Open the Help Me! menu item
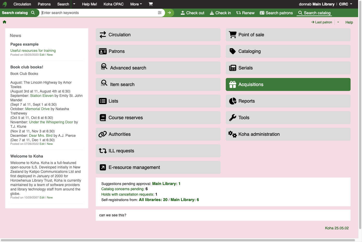 [x=90, y=4]
